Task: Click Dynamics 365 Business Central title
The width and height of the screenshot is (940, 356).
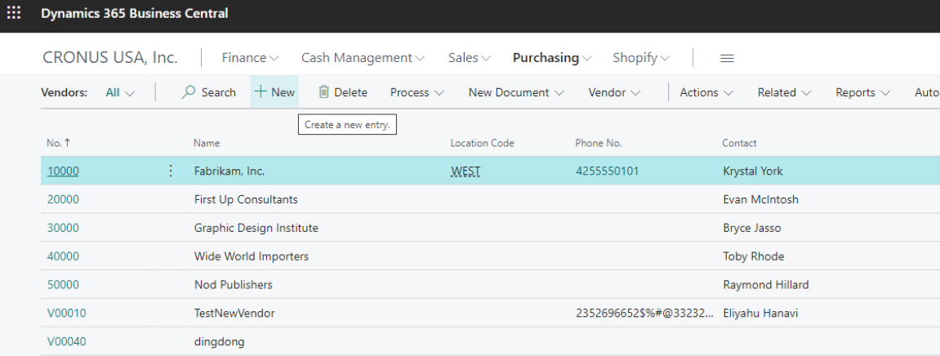Action: click(134, 13)
